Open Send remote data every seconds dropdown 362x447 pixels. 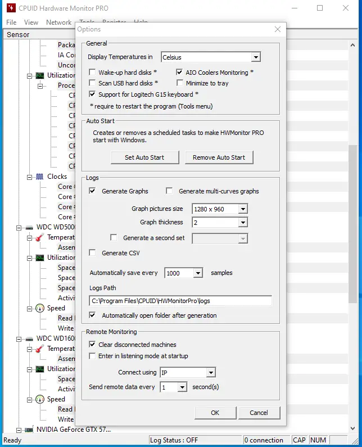[182, 387]
